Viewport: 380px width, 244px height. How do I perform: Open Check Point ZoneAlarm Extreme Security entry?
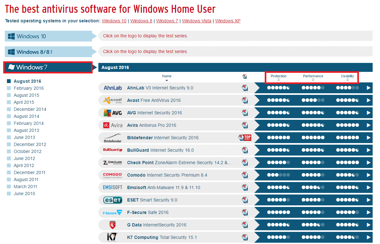tap(179, 163)
